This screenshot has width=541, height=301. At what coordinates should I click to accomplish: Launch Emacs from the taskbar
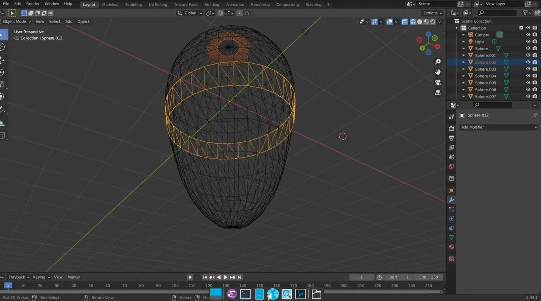(x=232, y=294)
